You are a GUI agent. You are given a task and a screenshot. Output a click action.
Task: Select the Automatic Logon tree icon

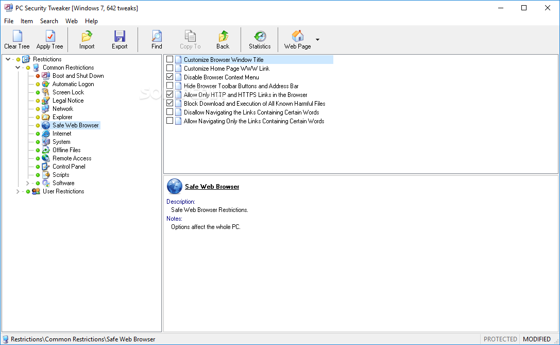point(46,84)
